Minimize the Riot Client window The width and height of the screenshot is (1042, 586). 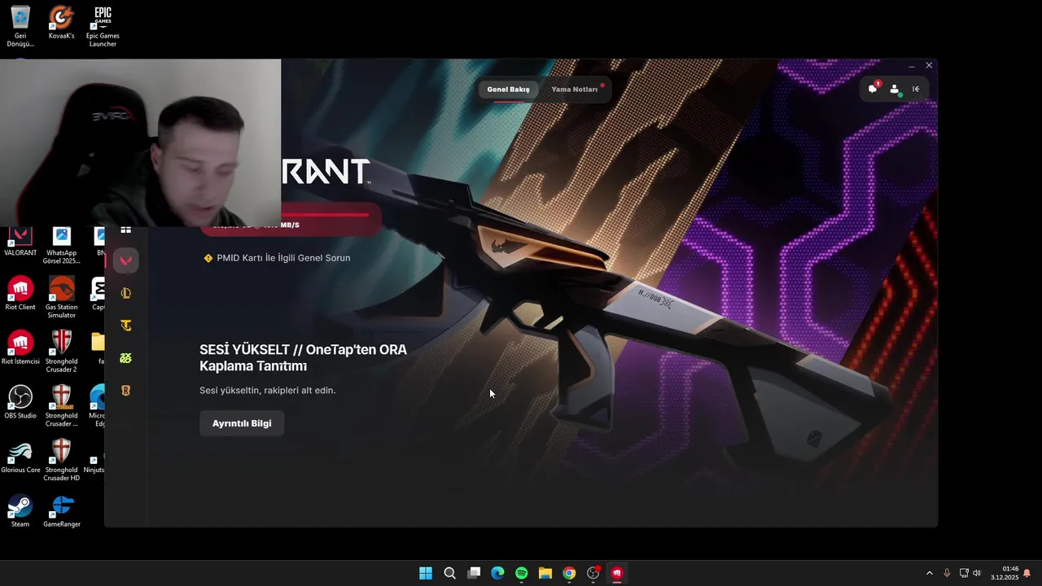[x=912, y=66]
